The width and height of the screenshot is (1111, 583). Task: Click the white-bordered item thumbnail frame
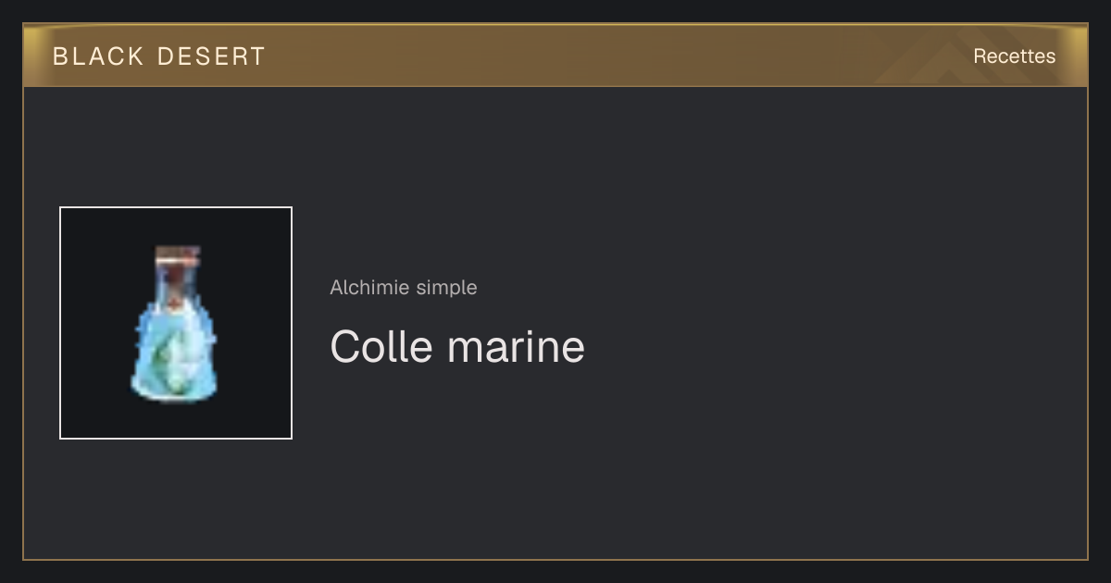176,323
